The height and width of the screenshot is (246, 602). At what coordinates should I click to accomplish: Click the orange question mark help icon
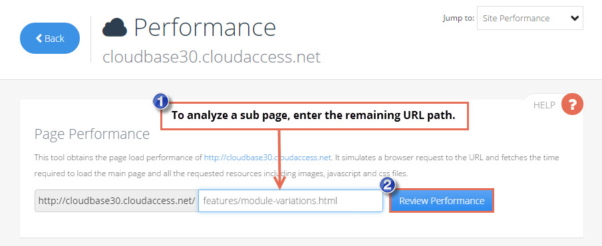[572, 104]
